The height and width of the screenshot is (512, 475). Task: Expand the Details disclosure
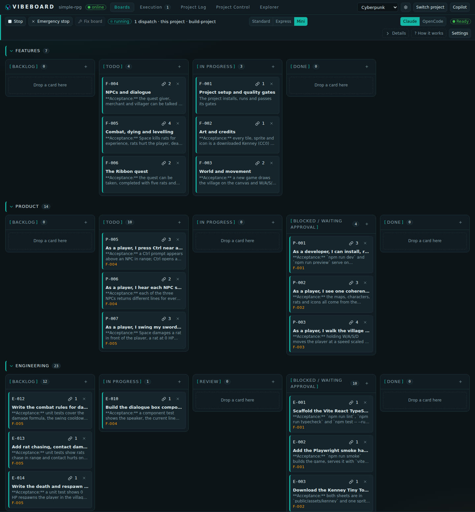(396, 33)
